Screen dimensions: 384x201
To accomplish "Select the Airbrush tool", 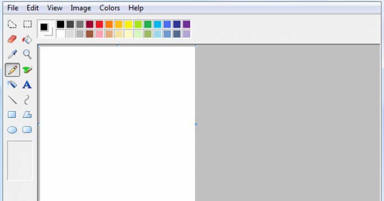I will point(12,85).
